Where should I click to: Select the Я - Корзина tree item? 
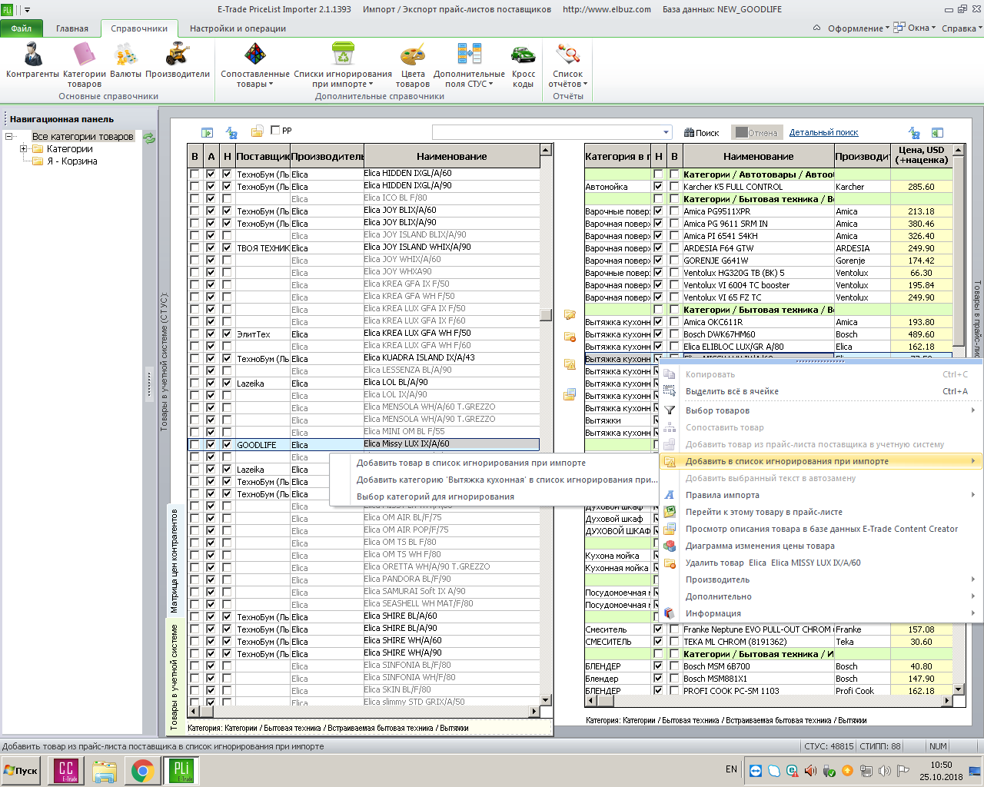[x=71, y=161]
